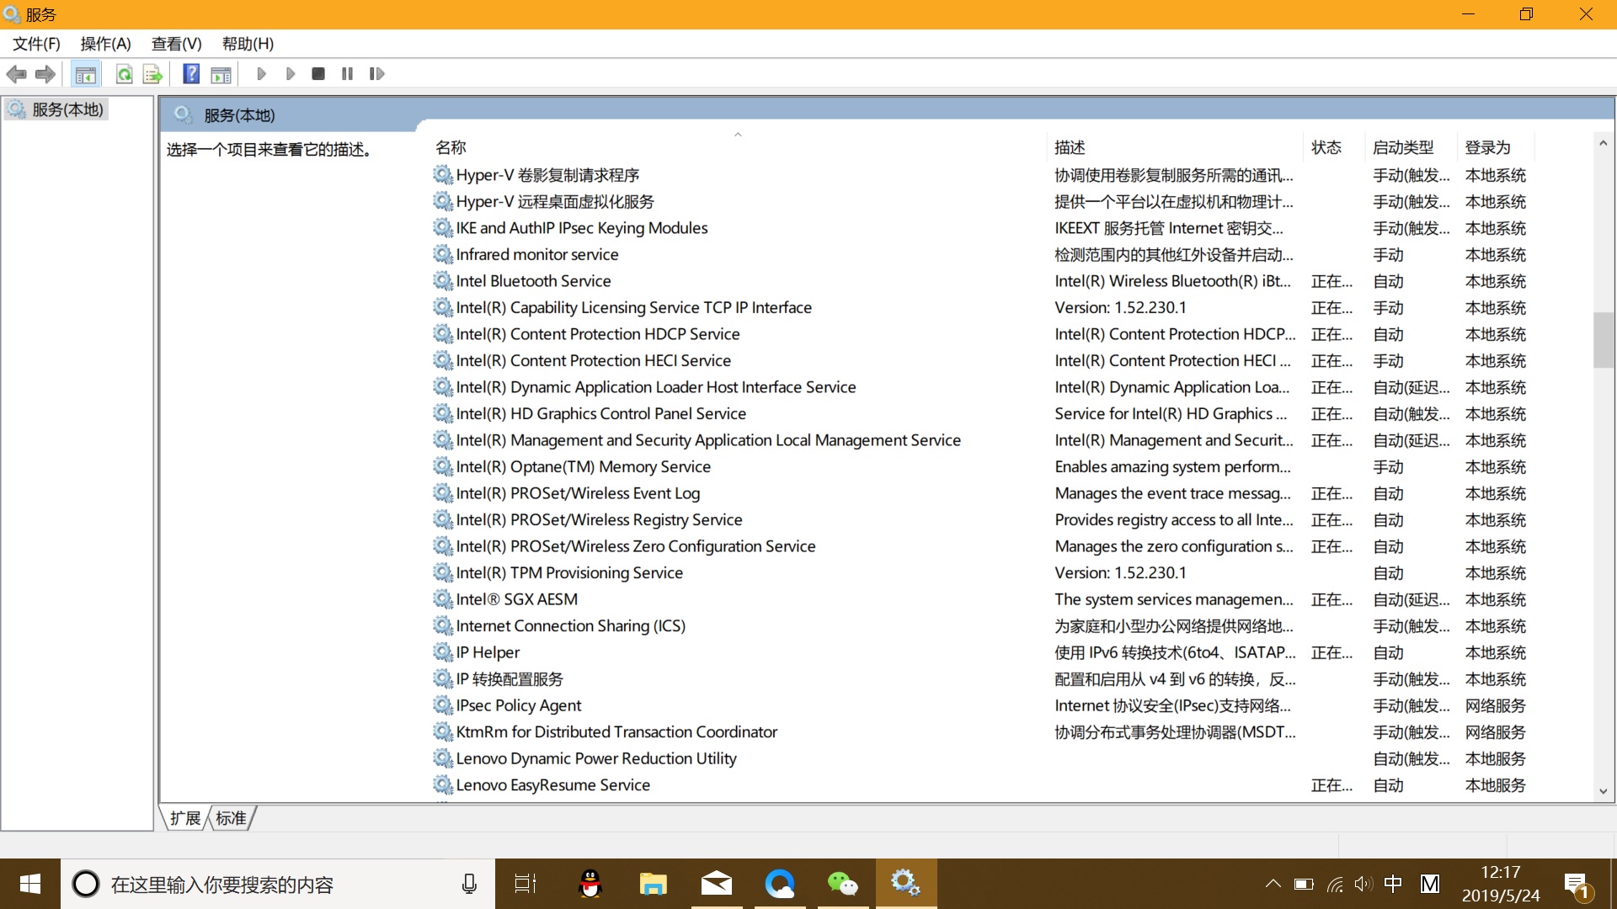Switch to the 扩展 tab

185,818
